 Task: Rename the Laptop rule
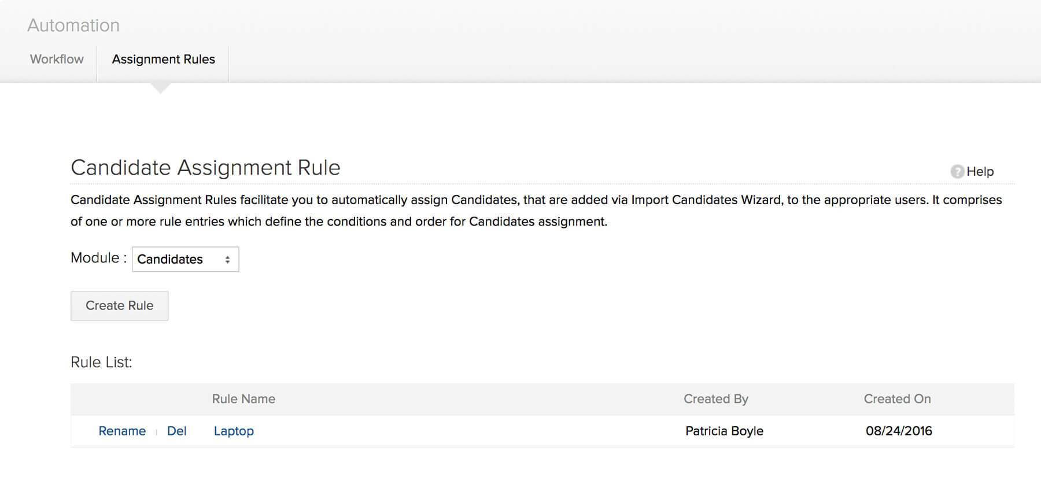coord(122,431)
